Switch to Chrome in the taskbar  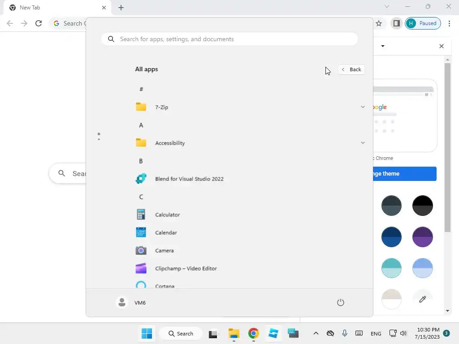[254, 333]
